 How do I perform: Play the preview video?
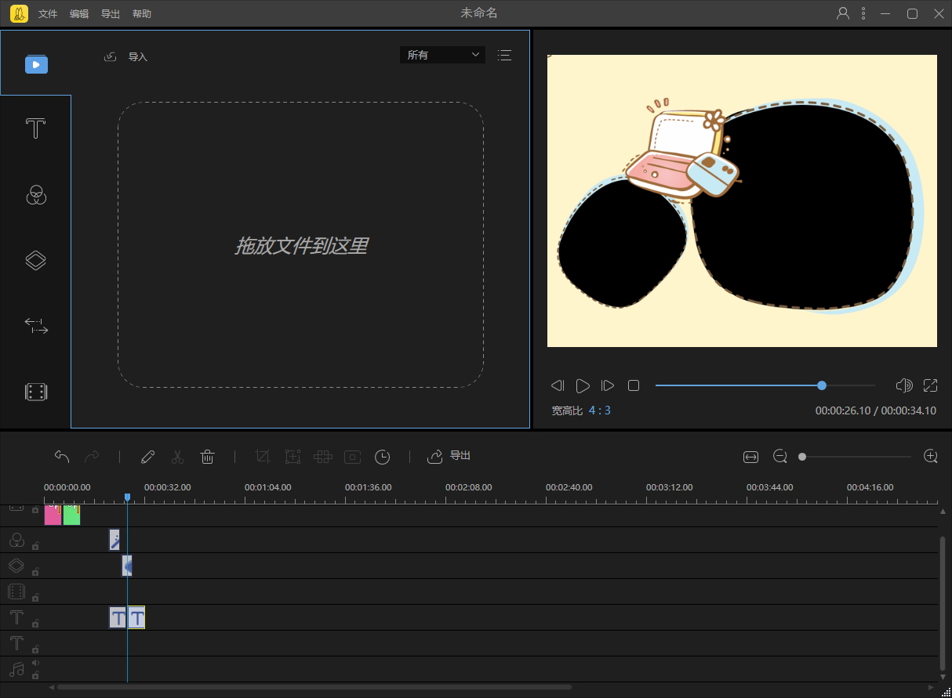tap(583, 385)
